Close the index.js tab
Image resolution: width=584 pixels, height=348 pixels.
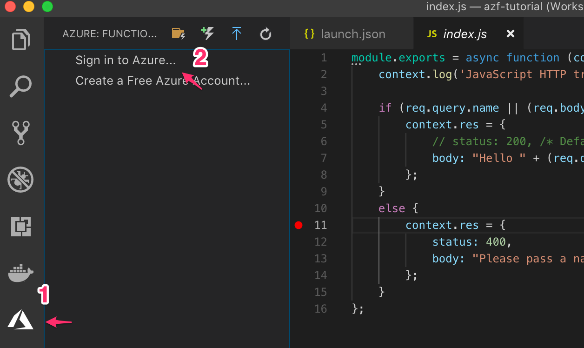click(511, 34)
